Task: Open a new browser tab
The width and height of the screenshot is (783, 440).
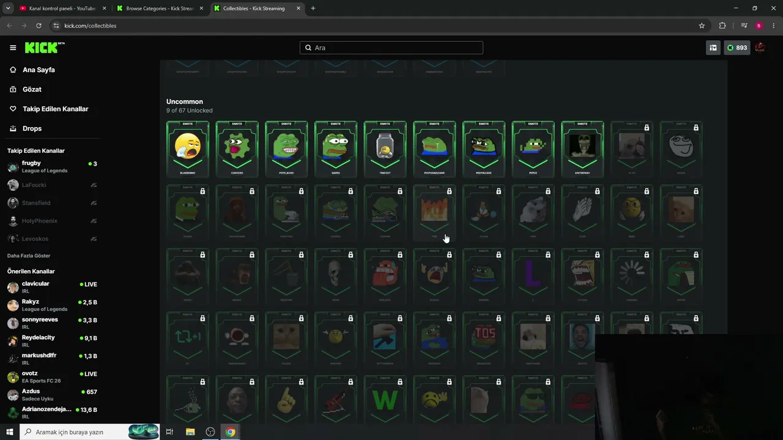Action: click(x=313, y=9)
